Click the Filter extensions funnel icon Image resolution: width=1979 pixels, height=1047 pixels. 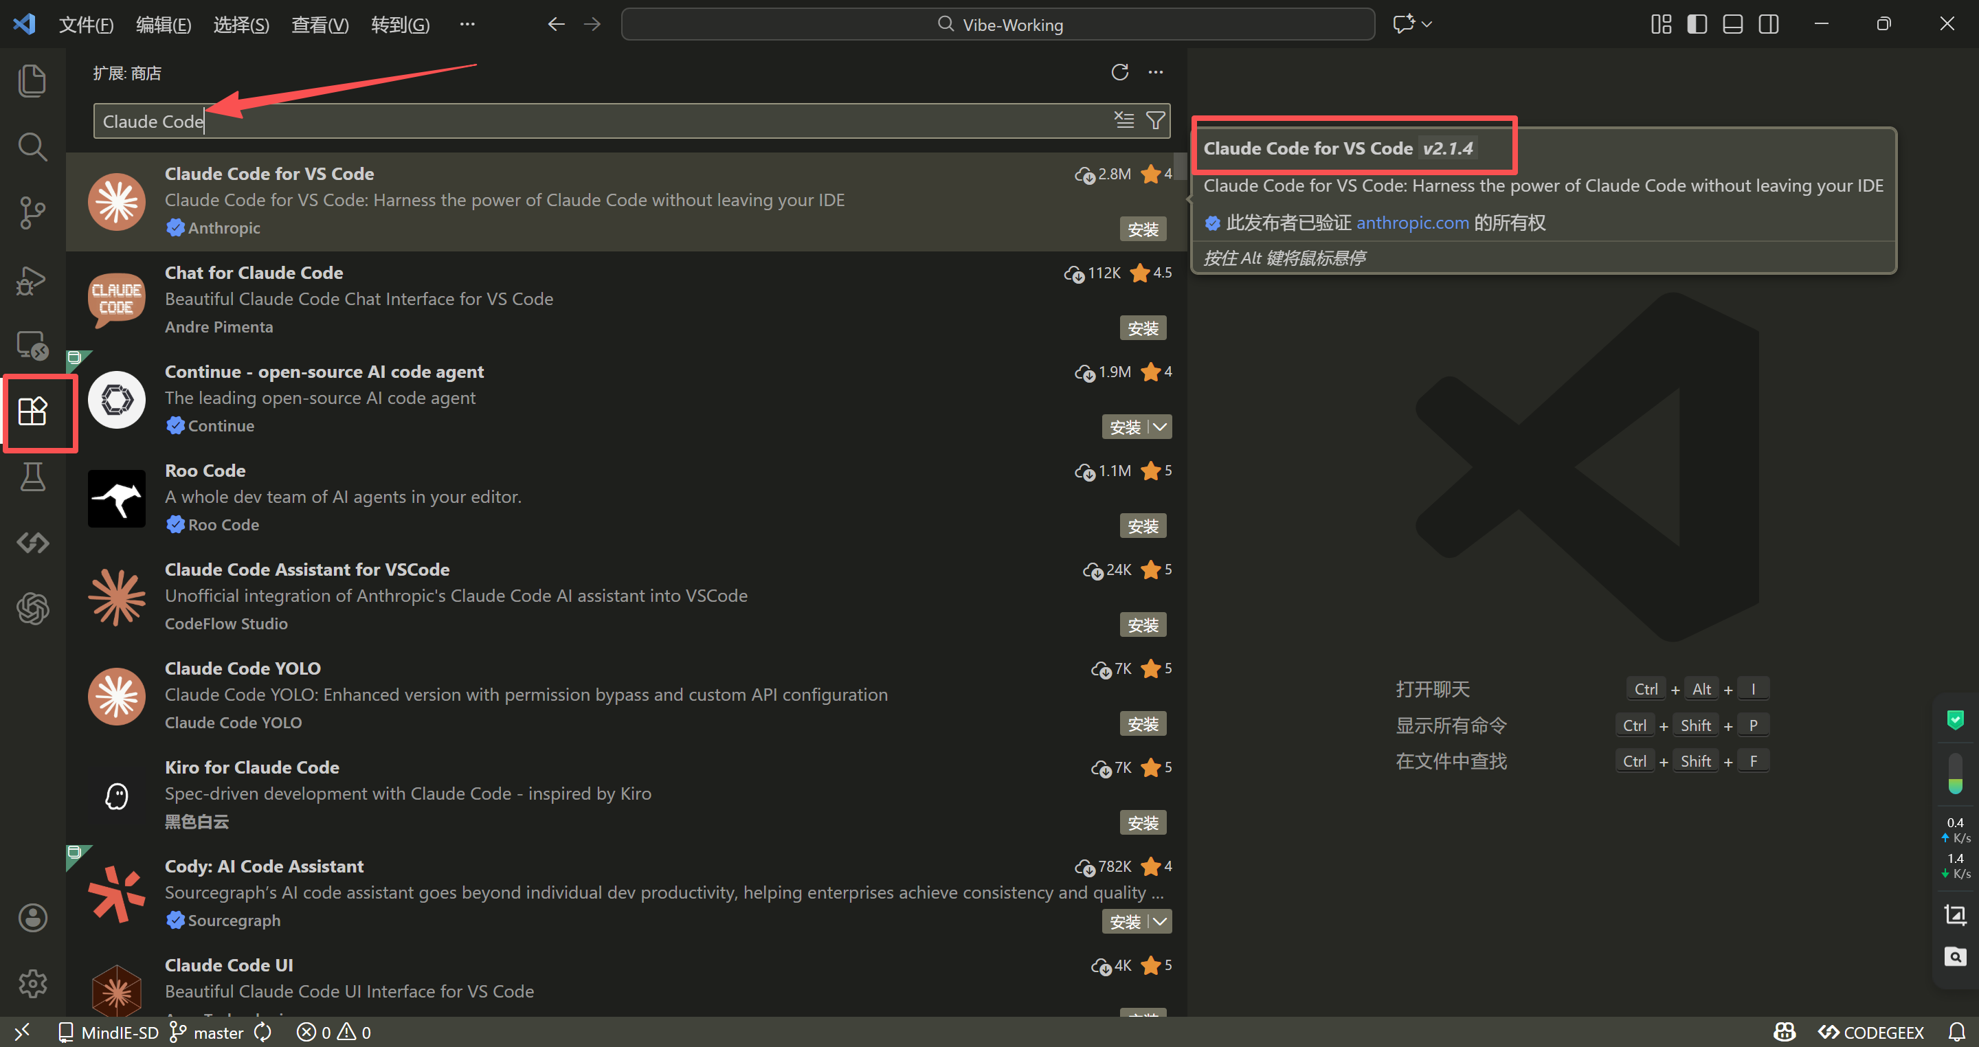click(x=1154, y=121)
